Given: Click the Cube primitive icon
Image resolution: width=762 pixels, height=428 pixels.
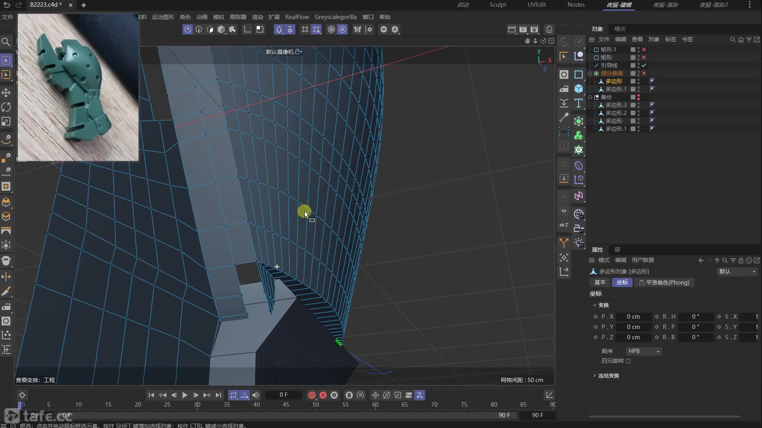Looking at the screenshot, I should (579, 89).
